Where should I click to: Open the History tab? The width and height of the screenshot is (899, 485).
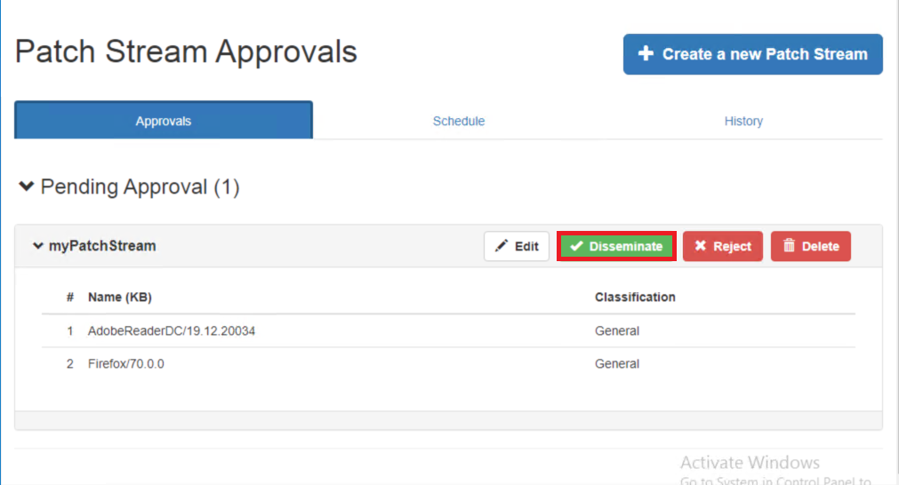point(743,121)
